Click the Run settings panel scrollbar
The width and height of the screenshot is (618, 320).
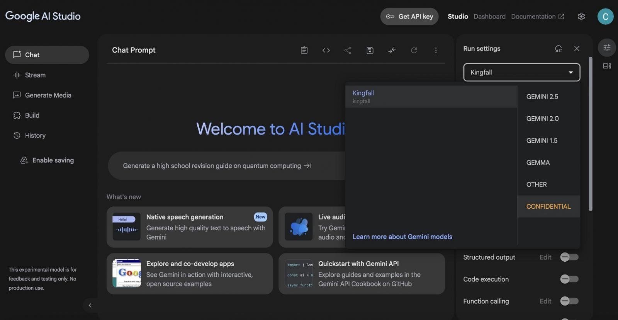[x=590, y=133]
